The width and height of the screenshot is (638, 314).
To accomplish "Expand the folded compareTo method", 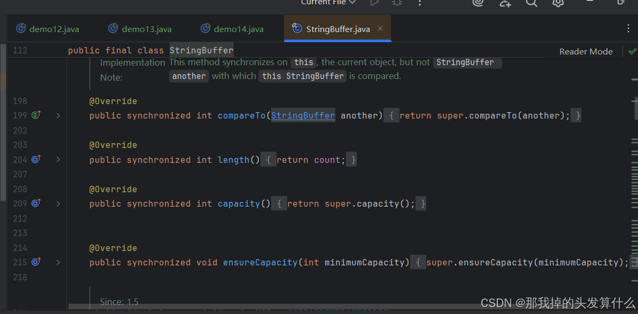I will pyautogui.click(x=58, y=116).
